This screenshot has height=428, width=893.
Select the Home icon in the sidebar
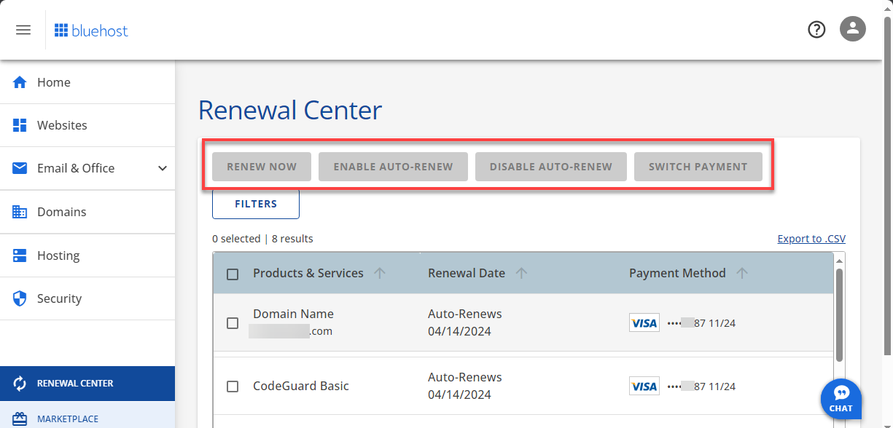tap(20, 82)
